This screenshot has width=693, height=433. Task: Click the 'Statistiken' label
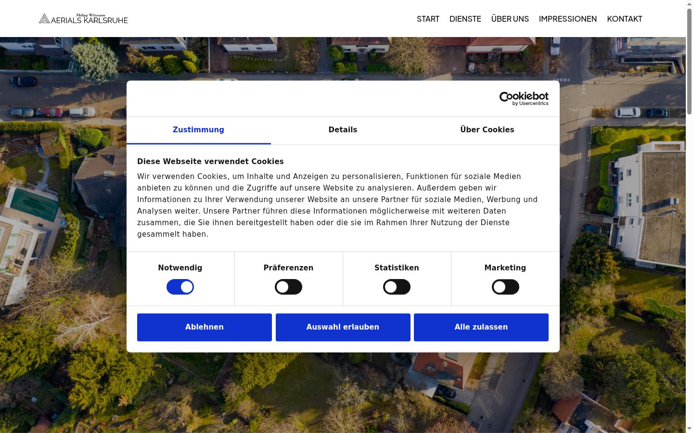(x=397, y=268)
